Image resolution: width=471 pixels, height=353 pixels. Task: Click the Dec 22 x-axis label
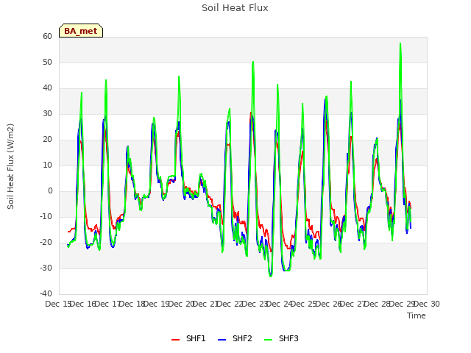pos(230,304)
